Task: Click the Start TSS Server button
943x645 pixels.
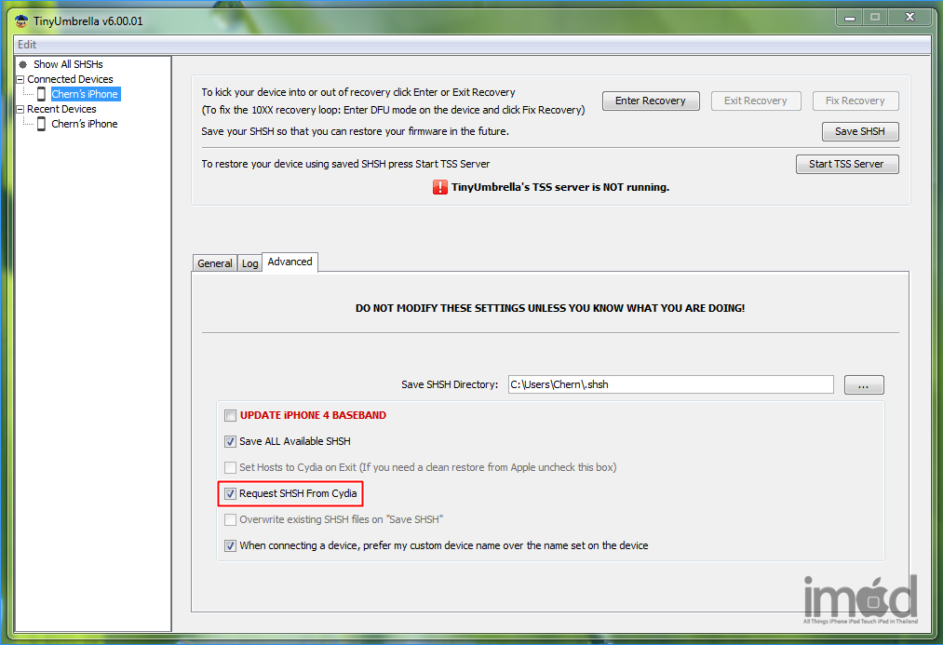Action: point(847,164)
